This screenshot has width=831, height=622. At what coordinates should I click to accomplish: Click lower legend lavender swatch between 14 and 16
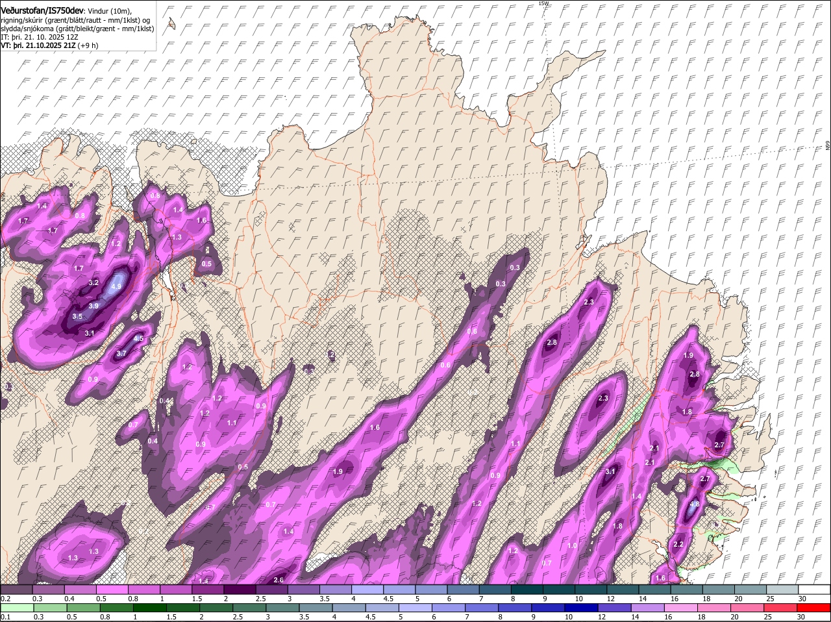coord(648,608)
